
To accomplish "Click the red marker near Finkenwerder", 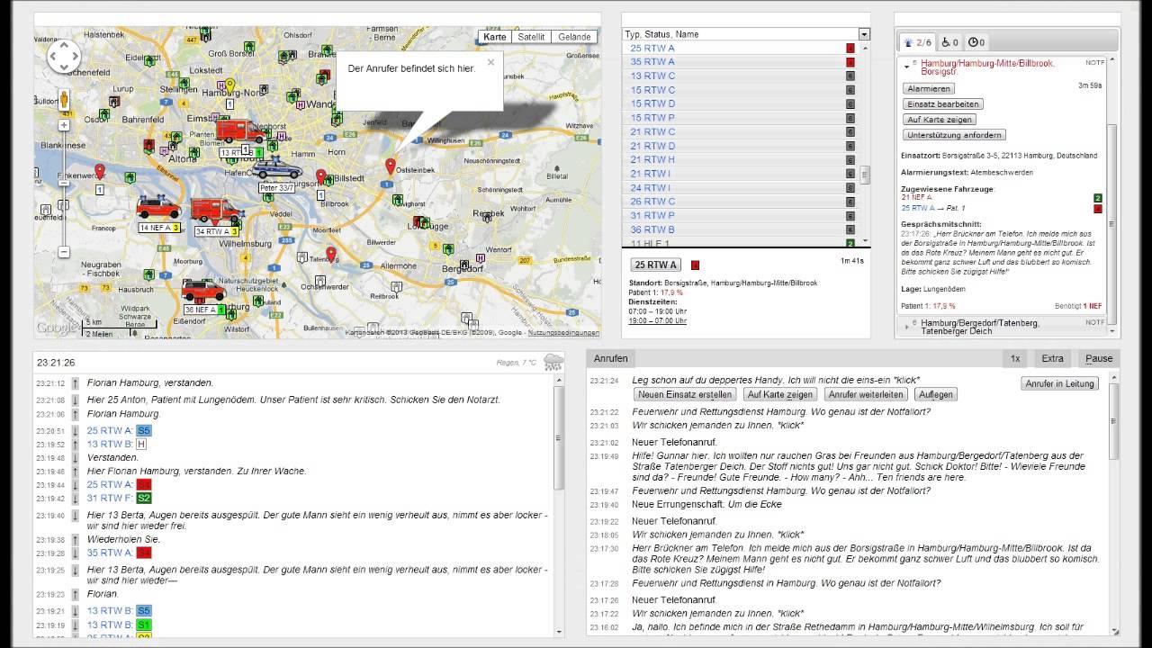I will pos(100,171).
